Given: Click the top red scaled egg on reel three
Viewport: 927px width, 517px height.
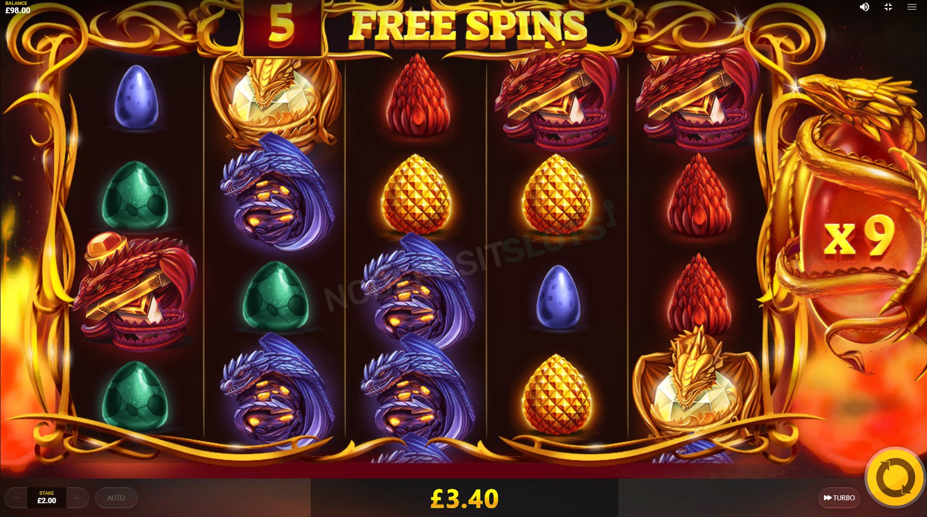Looking at the screenshot, I should (x=417, y=95).
